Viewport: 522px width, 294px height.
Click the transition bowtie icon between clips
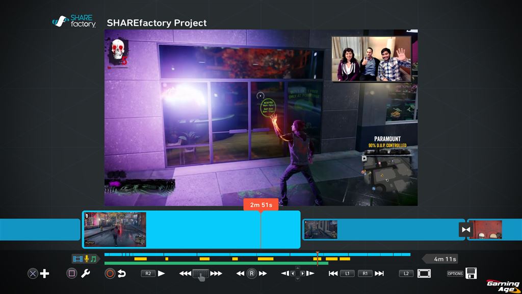pyautogui.click(x=466, y=230)
